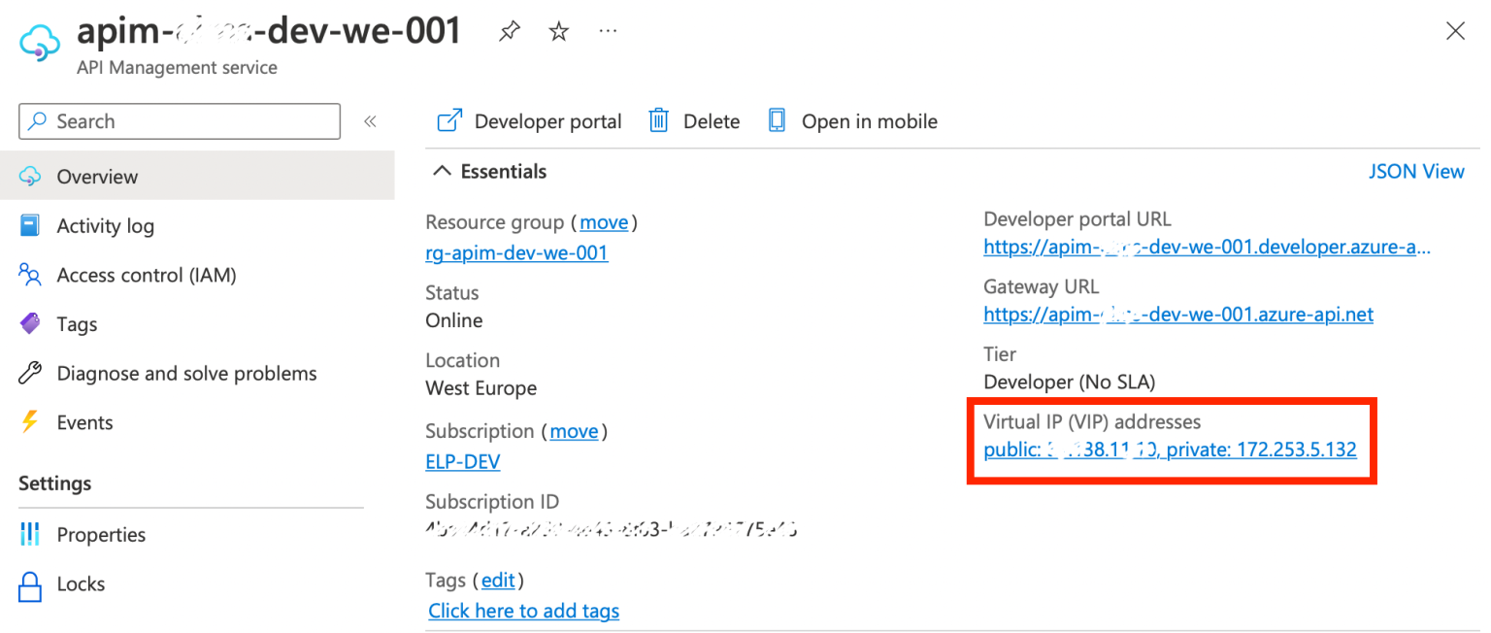Pin the API Management service to dashboard
Viewport: 1491px width, 633px height.
(509, 32)
